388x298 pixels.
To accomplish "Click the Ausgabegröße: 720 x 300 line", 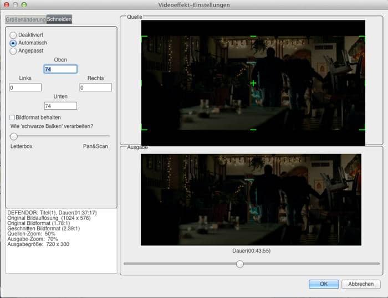I will (38, 244).
